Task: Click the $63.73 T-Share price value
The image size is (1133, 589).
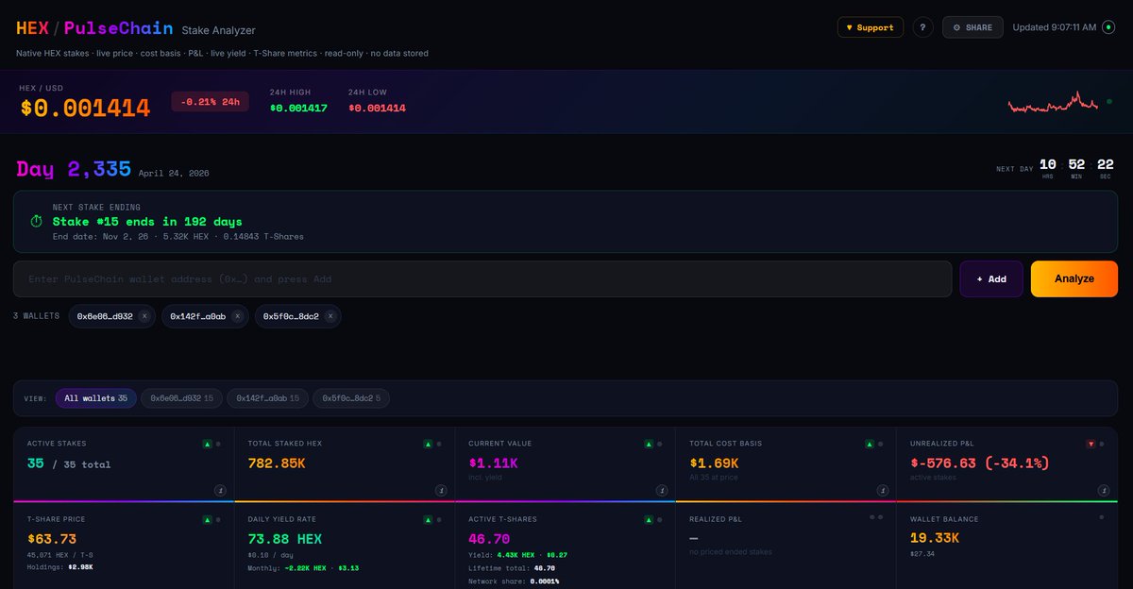Action: pos(51,539)
